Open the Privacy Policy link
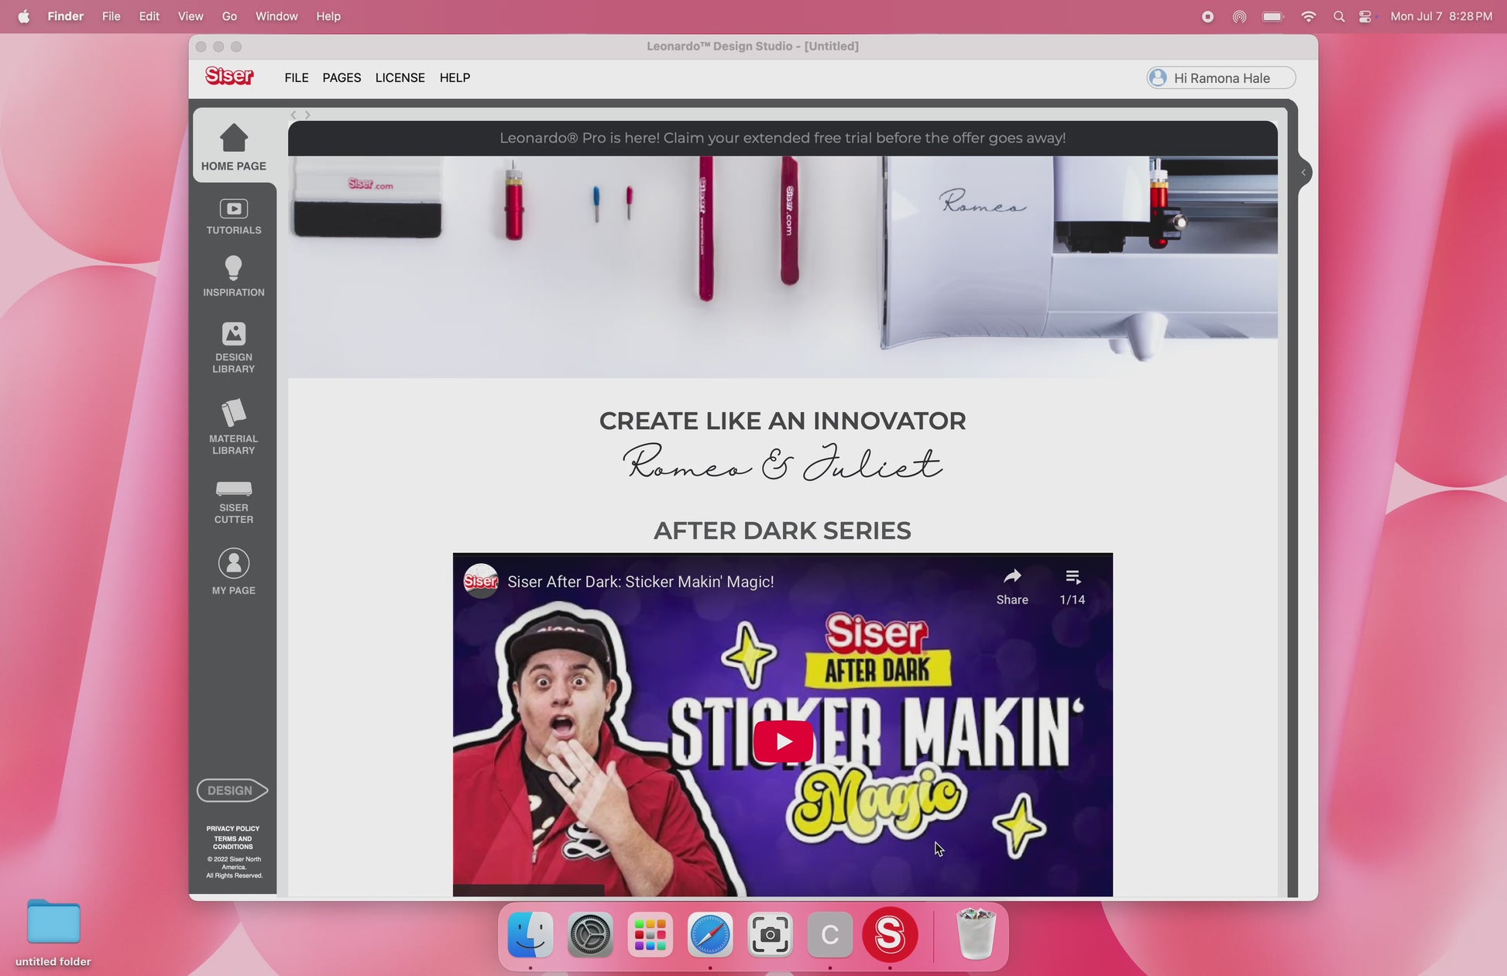Screen dimensions: 1507x976 click(x=232, y=828)
